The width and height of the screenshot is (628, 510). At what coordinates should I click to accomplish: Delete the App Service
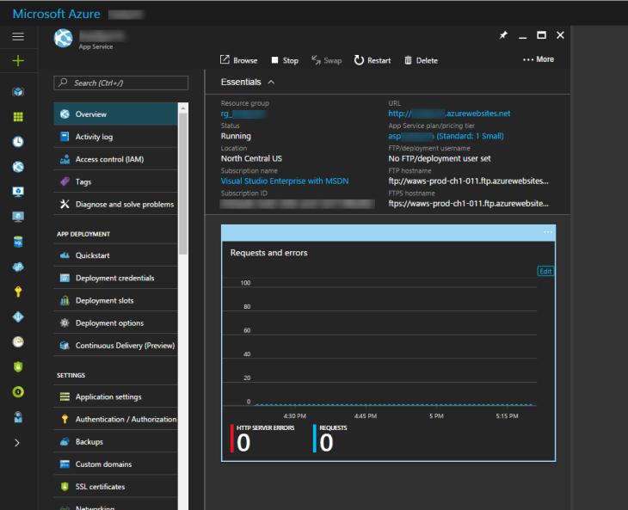pos(419,60)
